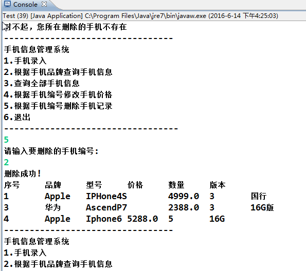Click 'Apple' in row number 4
The width and height of the screenshot is (306, 271).
click(58, 219)
